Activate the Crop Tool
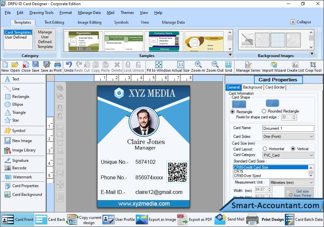This screenshot has height=227, width=324. click(x=313, y=67)
